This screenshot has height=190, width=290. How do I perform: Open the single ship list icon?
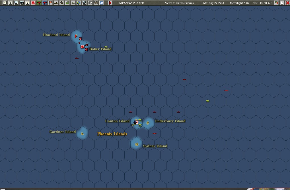[56, 3]
